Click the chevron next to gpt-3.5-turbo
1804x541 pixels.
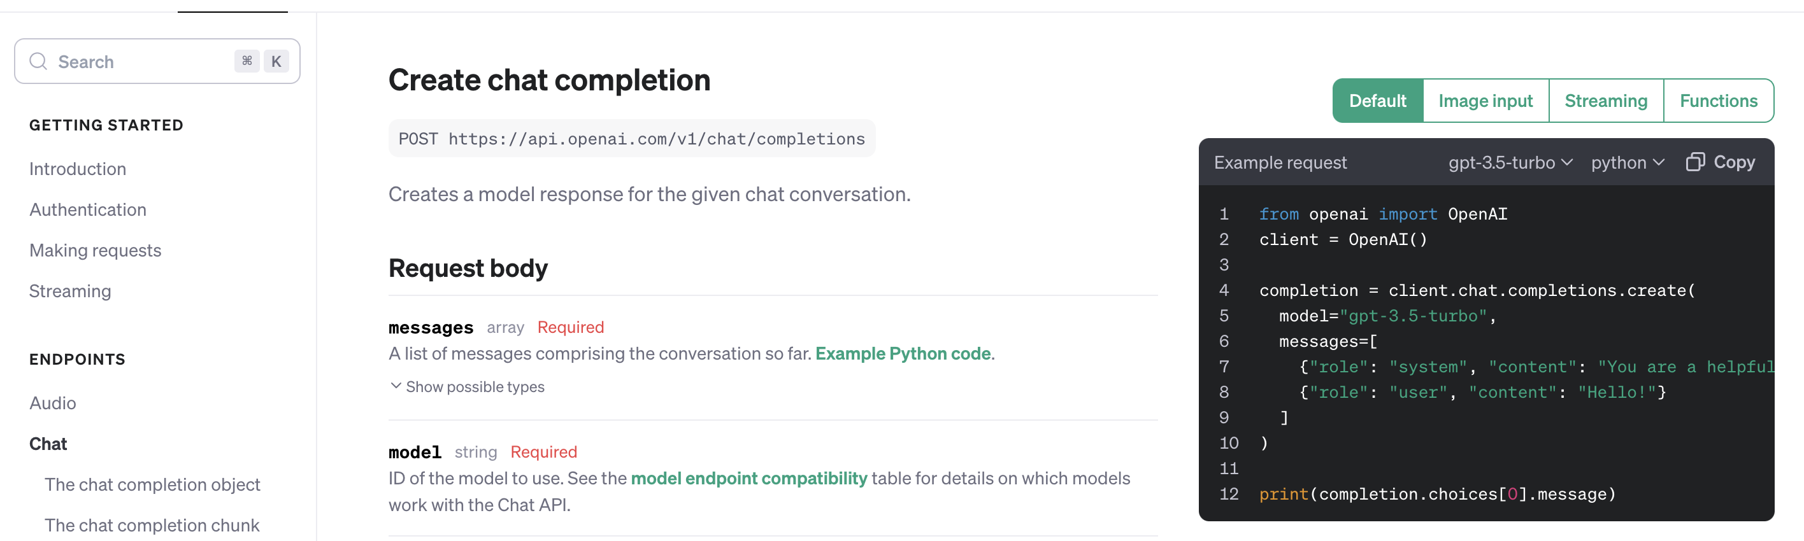1567,162
